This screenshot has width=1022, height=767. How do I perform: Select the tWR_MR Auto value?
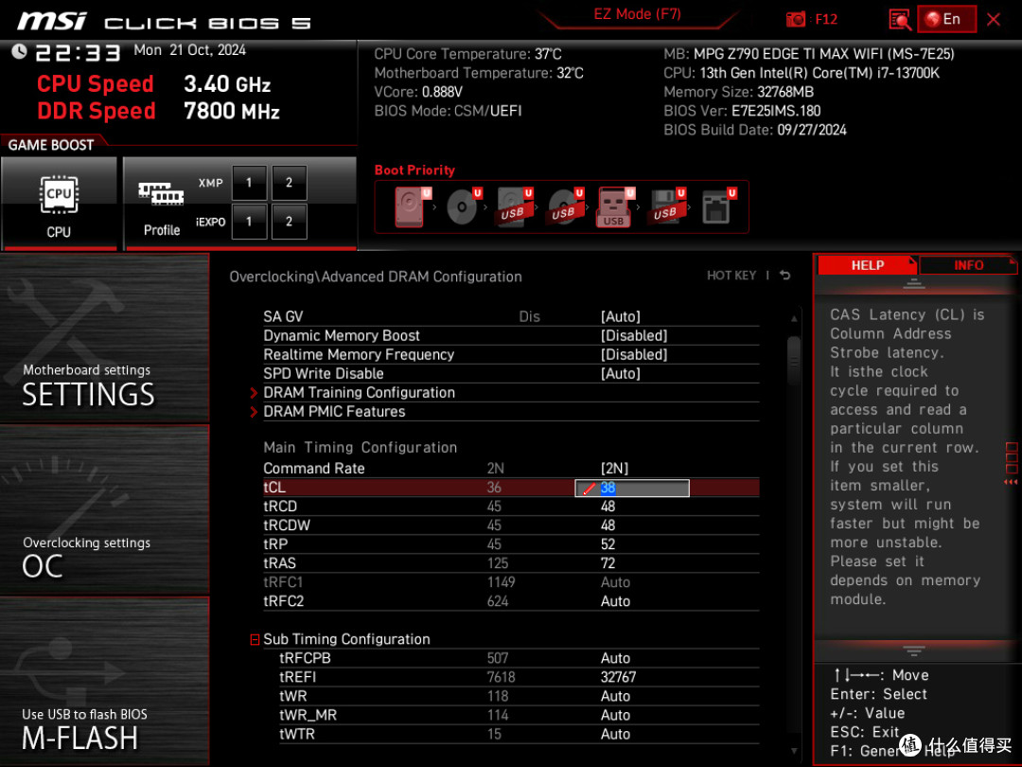pyautogui.click(x=615, y=715)
